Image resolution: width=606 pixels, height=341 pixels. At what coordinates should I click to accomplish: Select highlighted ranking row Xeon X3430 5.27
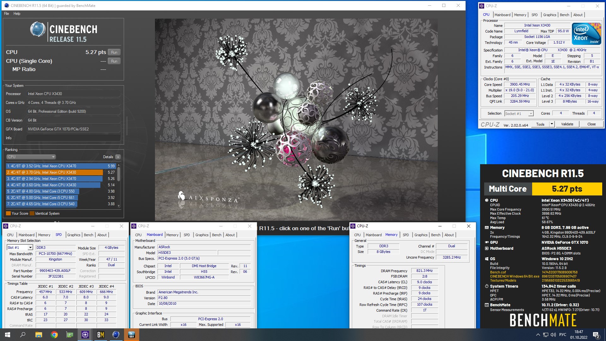pos(61,172)
